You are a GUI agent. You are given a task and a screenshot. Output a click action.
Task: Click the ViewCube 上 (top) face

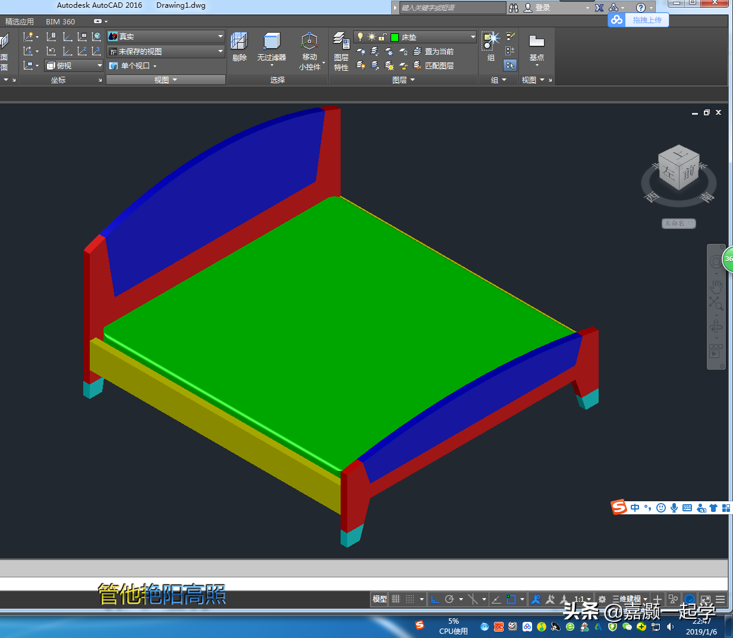coord(679,155)
